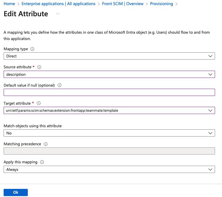The width and height of the screenshot is (222, 197).
Task: Click the Mapping type info icon
Action: [32, 49]
